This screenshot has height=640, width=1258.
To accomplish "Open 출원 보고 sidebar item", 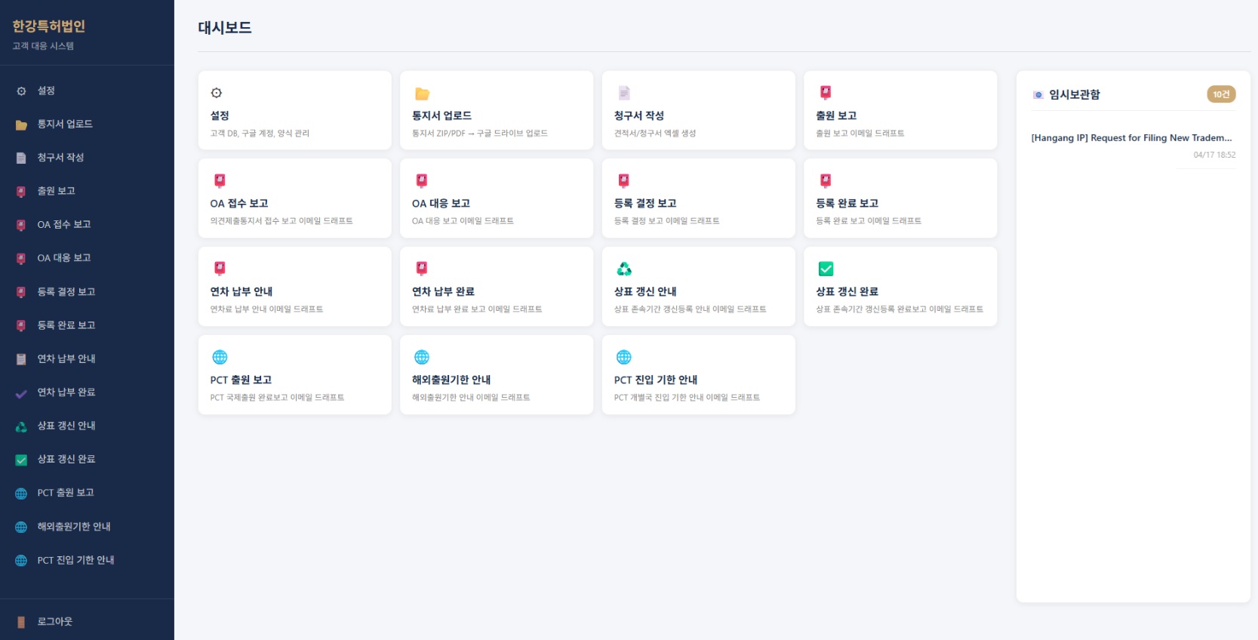I will tap(87, 191).
